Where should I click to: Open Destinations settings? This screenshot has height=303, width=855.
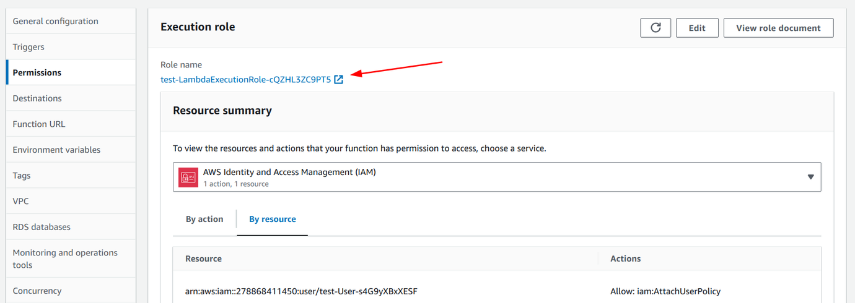[37, 98]
